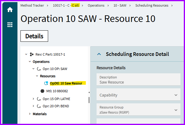
Task: Select Opr: 15 OP: LATHE tree row
Action: [x=56, y=99]
